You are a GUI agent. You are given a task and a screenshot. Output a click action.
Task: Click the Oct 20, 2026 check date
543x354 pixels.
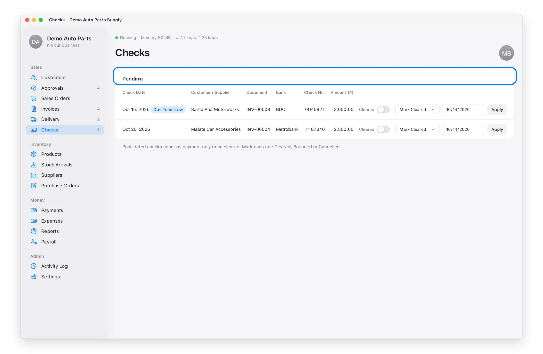coord(136,129)
